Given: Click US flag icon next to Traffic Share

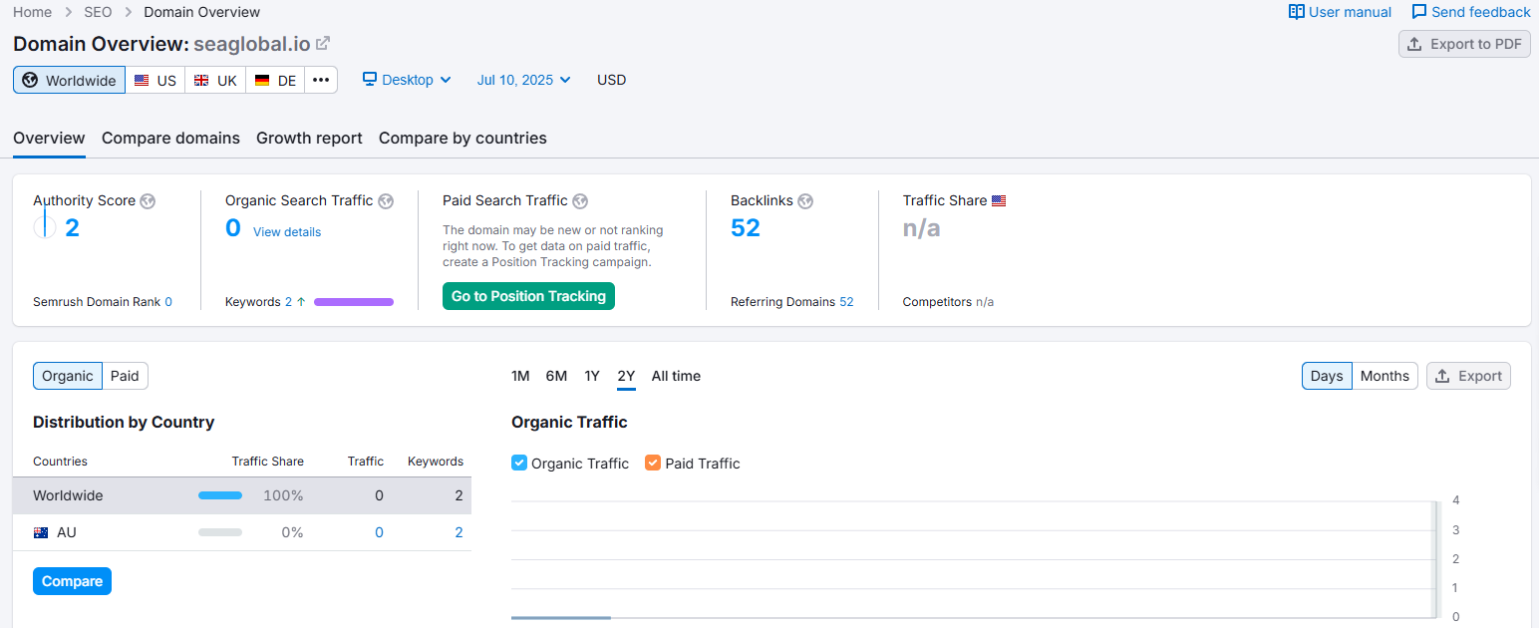Looking at the screenshot, I should [x=999, y=200].
